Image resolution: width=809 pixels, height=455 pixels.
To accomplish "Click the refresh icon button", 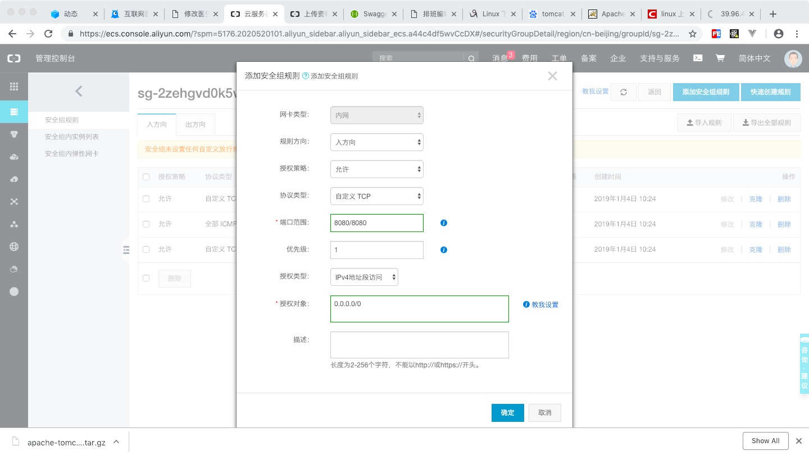I will [624, 92].
